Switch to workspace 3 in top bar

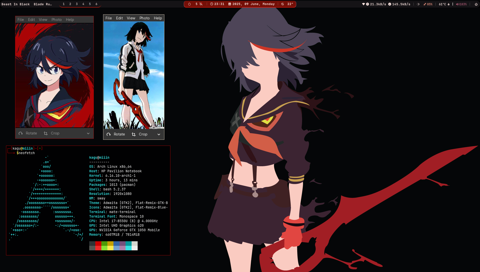77,4
